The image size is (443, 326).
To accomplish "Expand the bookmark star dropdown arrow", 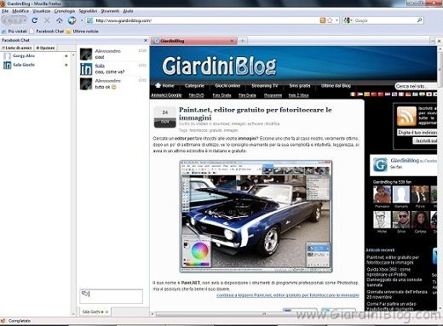I will click(337, 20).
